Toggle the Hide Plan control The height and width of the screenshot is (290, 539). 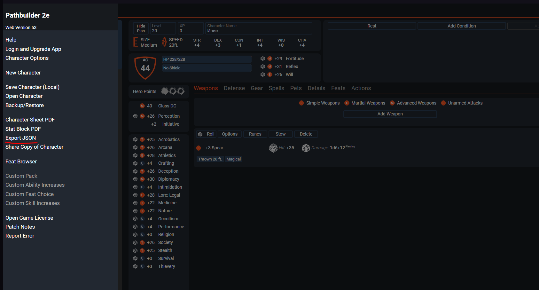[140, 28]
